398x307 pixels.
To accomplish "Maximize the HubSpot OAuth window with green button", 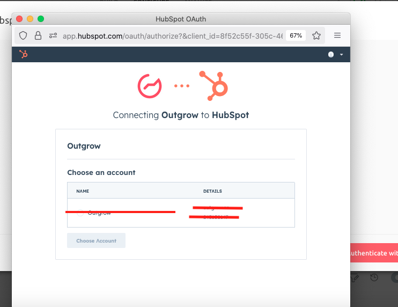I will point(41,19).
